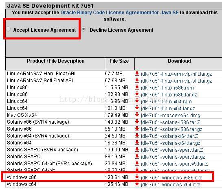222x190 pixels.
Task: Click the download arrow icon for jdk-7u51-solaris-i586.tar.Z
Action: point(137,122)
